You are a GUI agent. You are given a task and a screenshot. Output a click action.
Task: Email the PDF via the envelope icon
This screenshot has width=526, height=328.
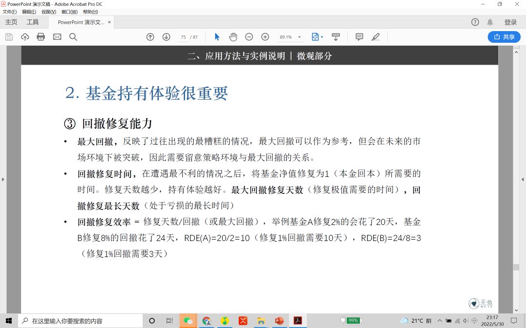tap(57, 36)
